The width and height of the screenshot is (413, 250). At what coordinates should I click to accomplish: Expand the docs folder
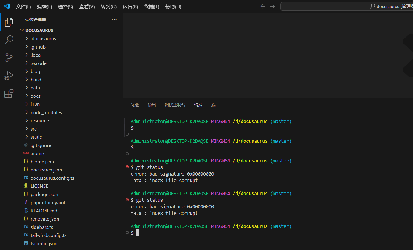pos(27,96)
